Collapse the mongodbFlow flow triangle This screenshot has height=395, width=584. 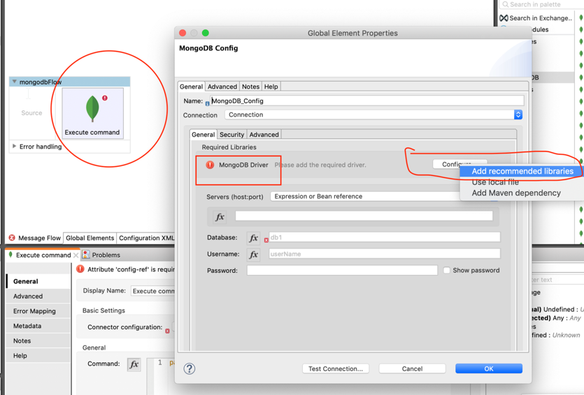tap(14, 82)
